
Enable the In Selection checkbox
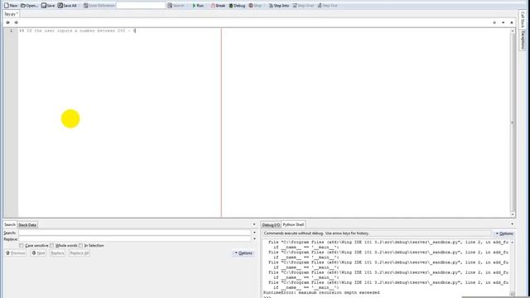[81, 246]
